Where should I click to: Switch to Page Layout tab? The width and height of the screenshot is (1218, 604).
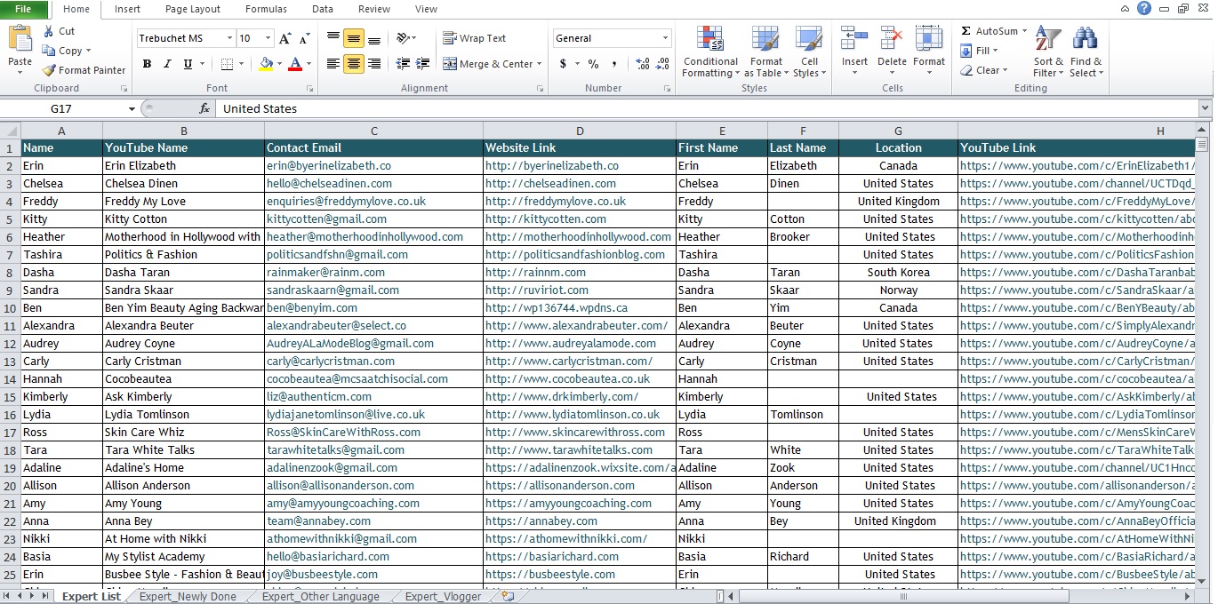pyautogui.click(x=193, y=9)
